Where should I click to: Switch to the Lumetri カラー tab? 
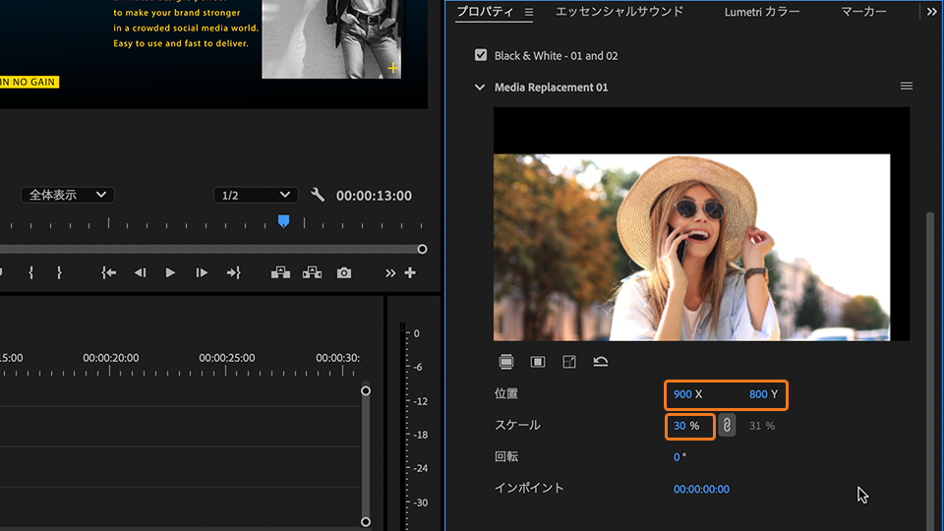[762, 12]
